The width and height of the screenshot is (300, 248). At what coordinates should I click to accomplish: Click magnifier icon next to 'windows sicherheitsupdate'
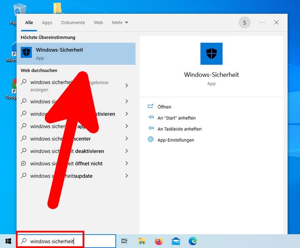pyautogui.click(x=24, y=175)
